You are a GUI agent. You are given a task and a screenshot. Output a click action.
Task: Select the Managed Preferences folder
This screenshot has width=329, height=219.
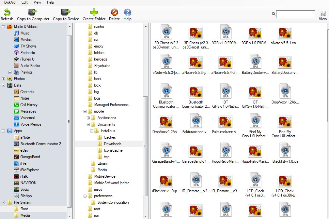pos(111,104)
